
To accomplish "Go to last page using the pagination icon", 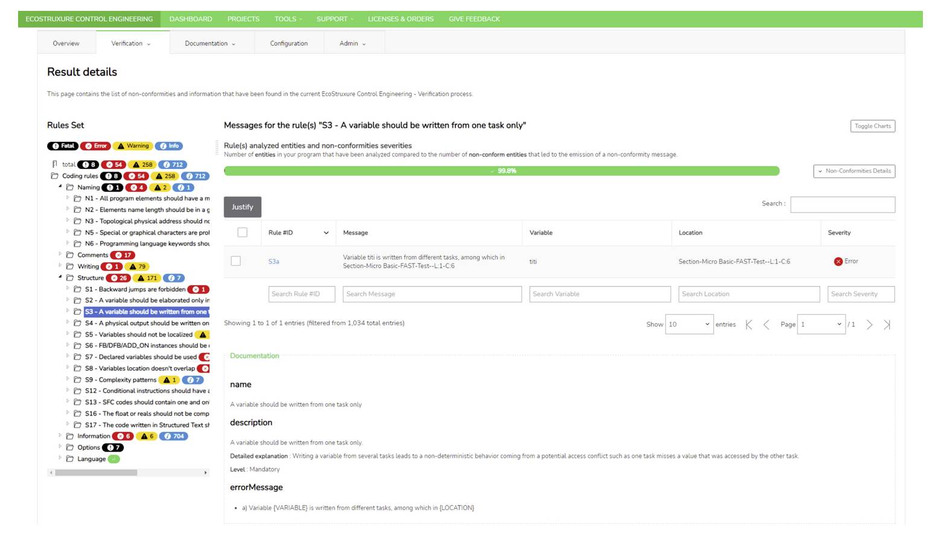I will [887, 324].
